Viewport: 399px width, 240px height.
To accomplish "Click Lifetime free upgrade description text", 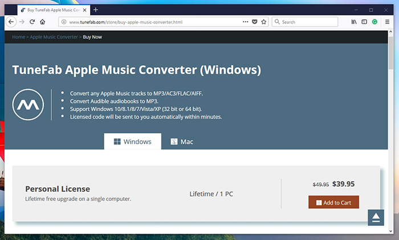I will coord(78,199).
